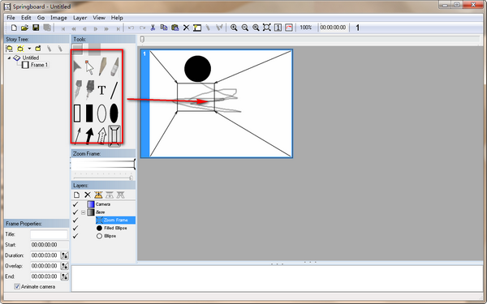This screenshot has width=487, height=304.
Task: Select the Eraser tool
Action: click(x=114, y=66)
